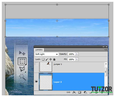
Task: Add a layer mask
Action: [79, 92]
